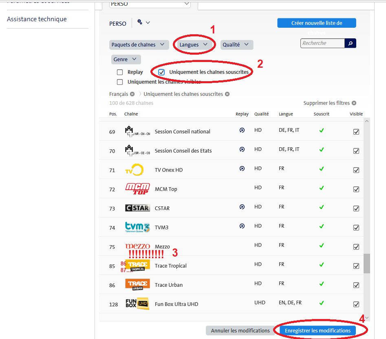This screenshot has height=339, width=386.
Task: Open the Qualité filter dropdown
Action: [x=237, y=45]
